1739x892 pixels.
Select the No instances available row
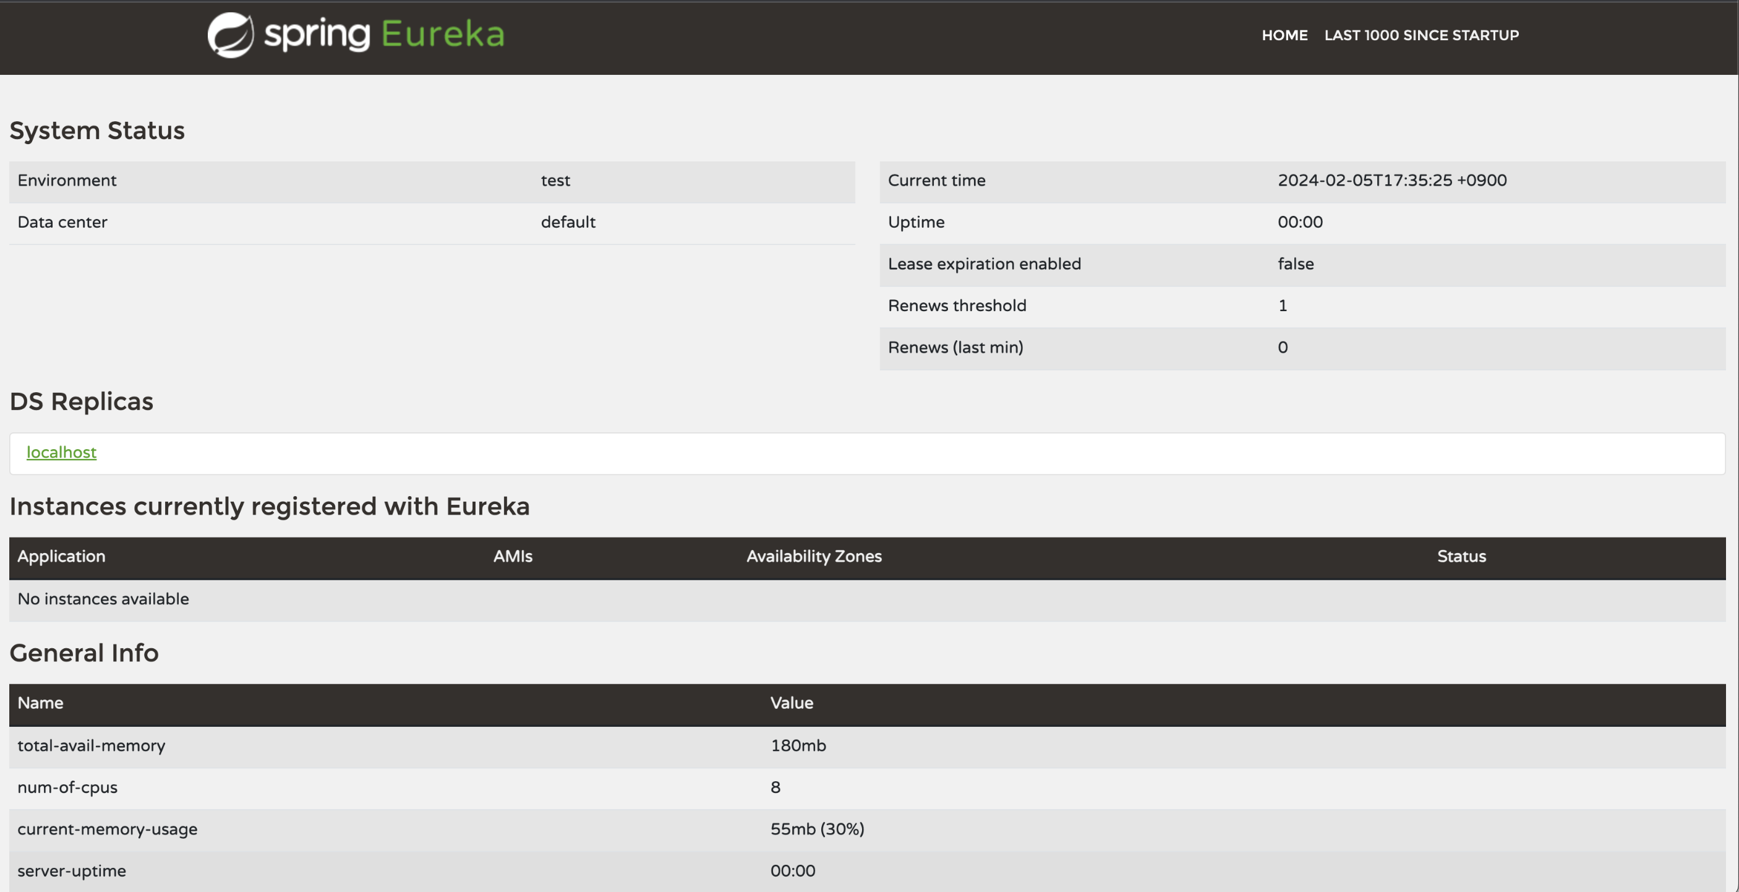coord(103,599)
